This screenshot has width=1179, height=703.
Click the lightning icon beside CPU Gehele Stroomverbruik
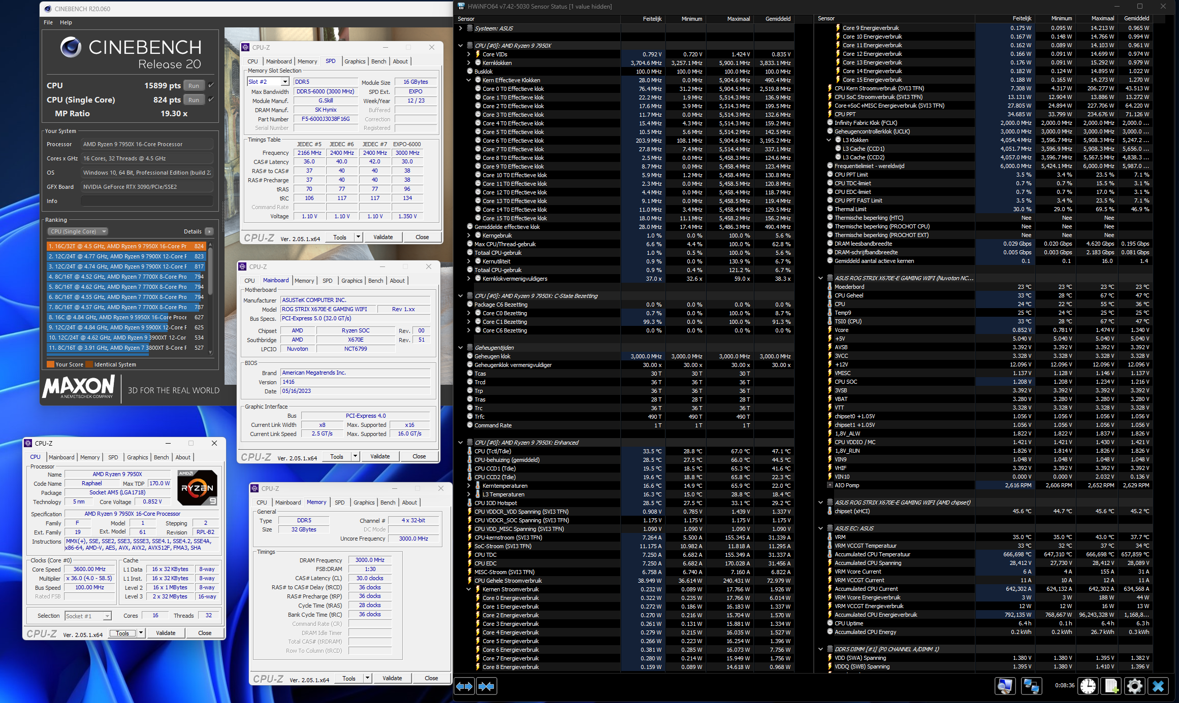pyautogui.click(x=469, y=581)
